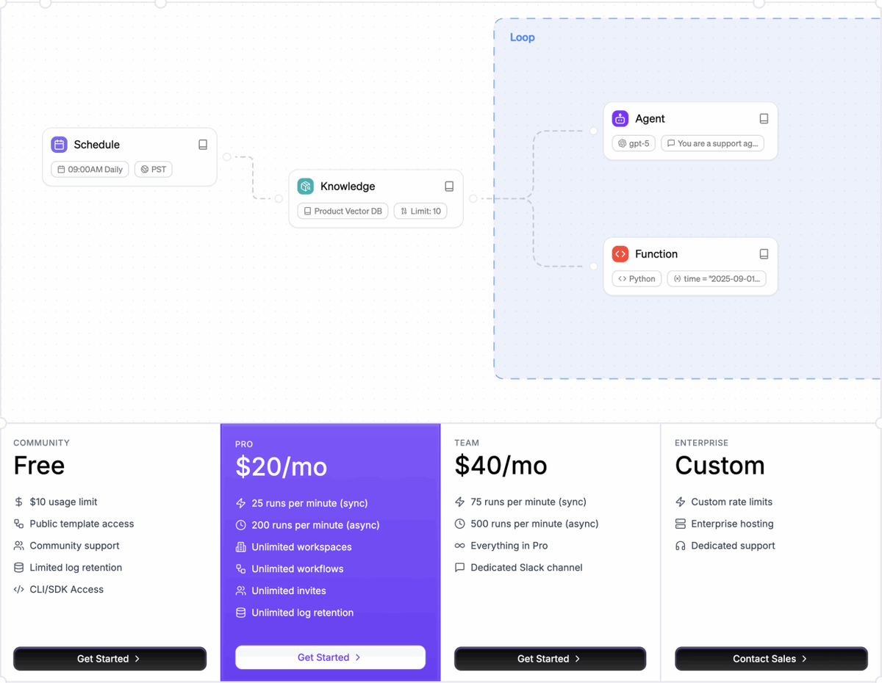The width and height of the screenshot is (882, 683).
Task: Click the clock icon beside 200 runs per minute
Action: [x=240, y=525]
